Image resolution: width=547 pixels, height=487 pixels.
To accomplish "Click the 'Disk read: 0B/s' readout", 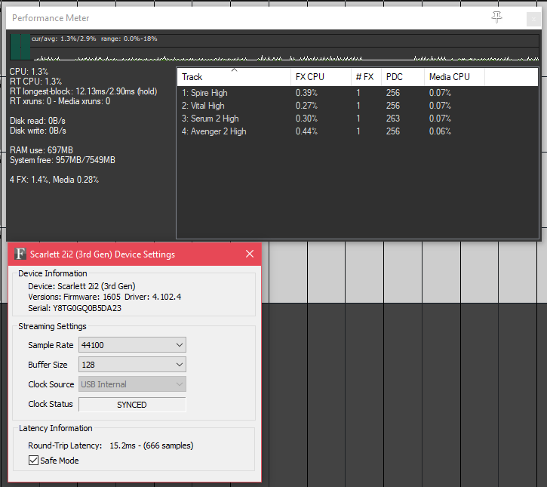I will [37, 121].
